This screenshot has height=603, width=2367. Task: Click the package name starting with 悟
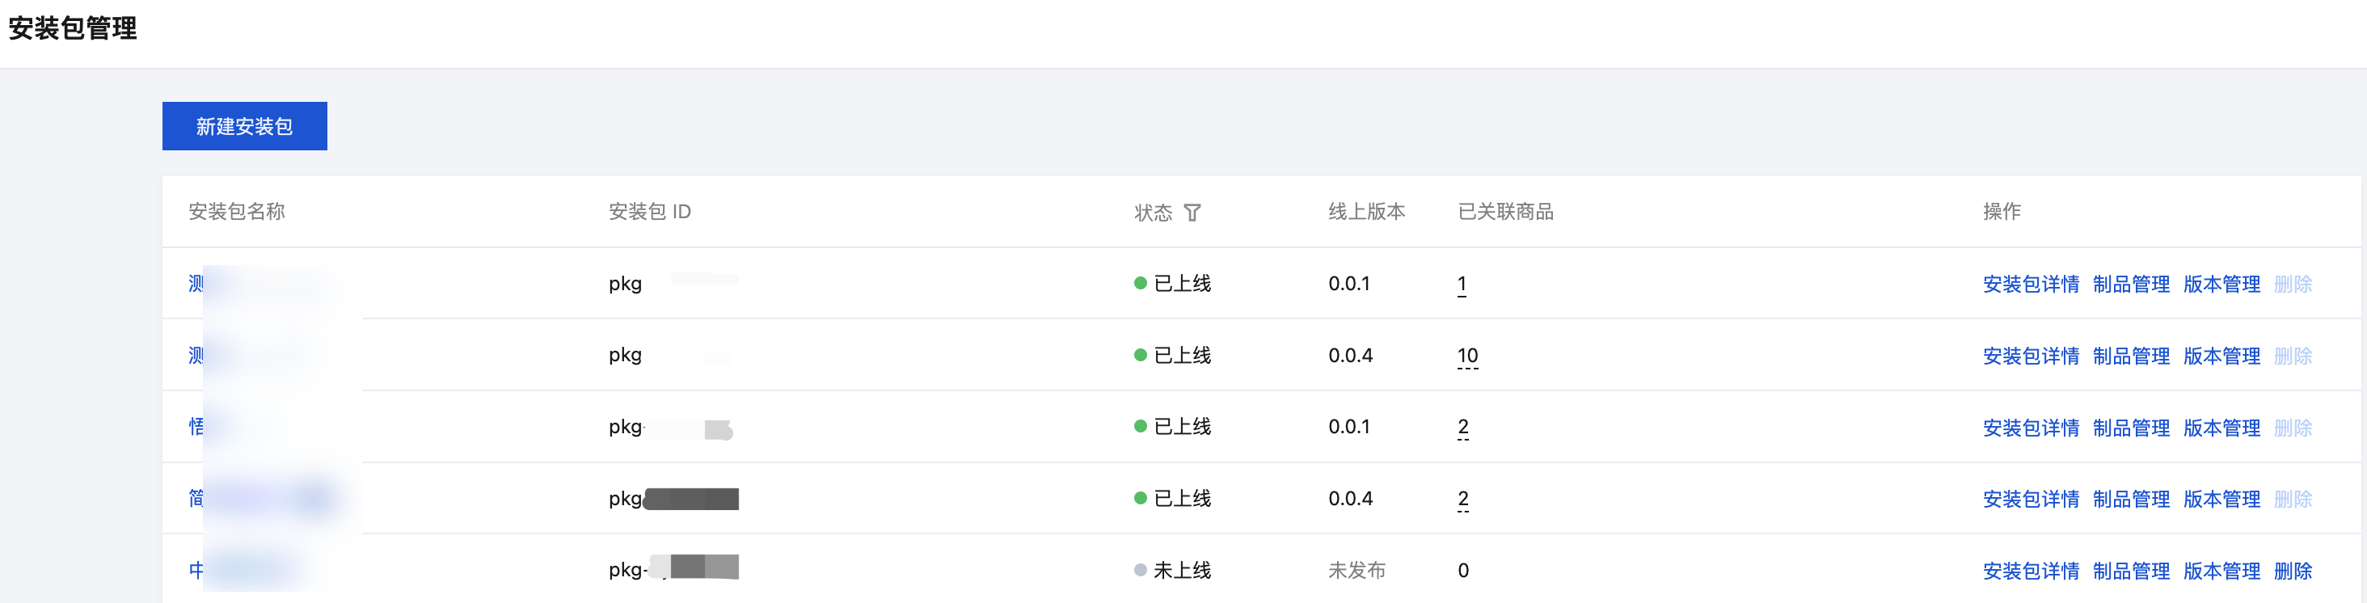(x=196, y=427)
